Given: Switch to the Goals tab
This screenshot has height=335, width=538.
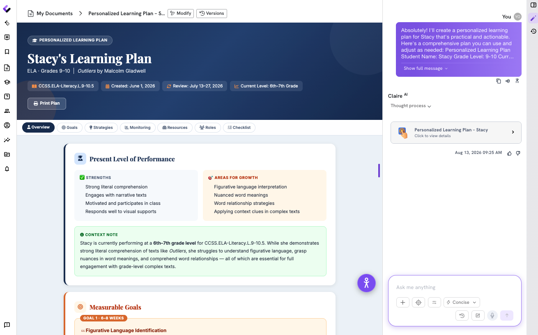Looking at the screenshot, I should tap(69, 128).
